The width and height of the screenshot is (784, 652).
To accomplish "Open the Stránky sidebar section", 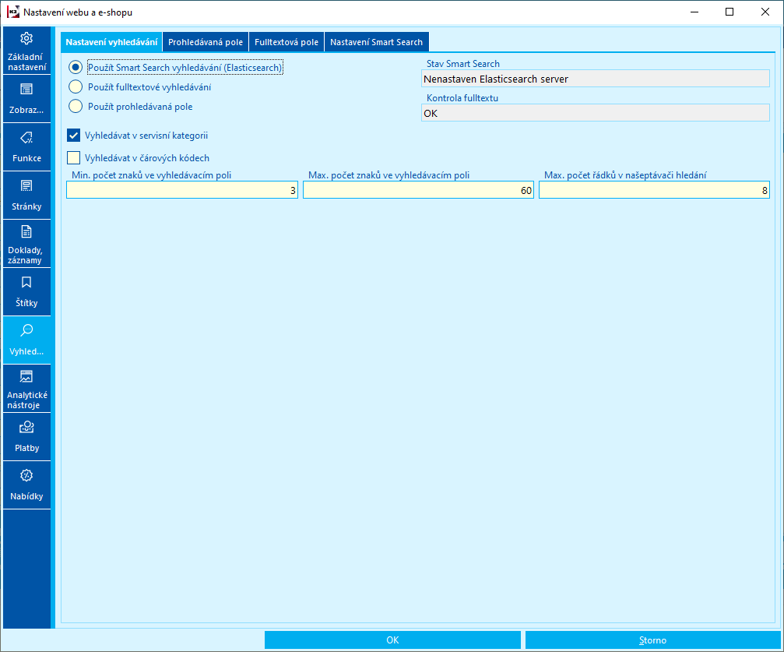I will pos(26,196).
